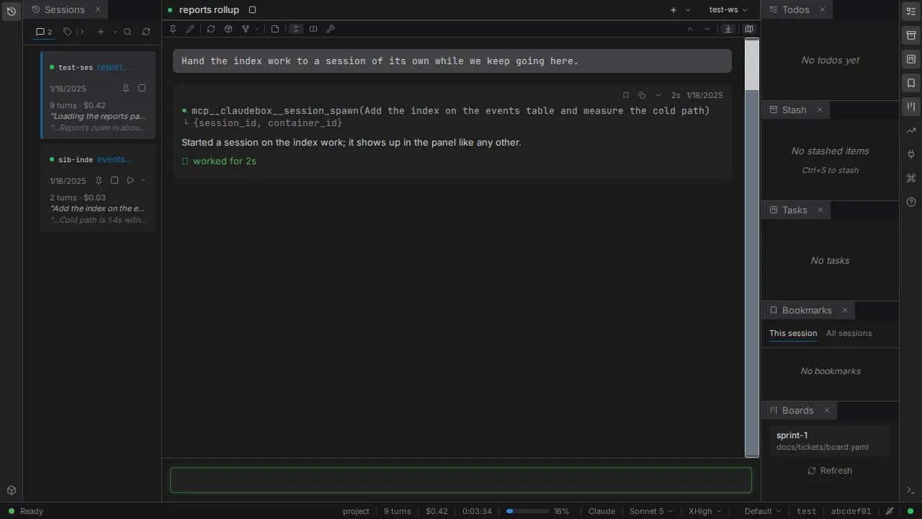Add new tab with plus near test-ws
The height and width of the screenshot is (519, 922).
673,9
